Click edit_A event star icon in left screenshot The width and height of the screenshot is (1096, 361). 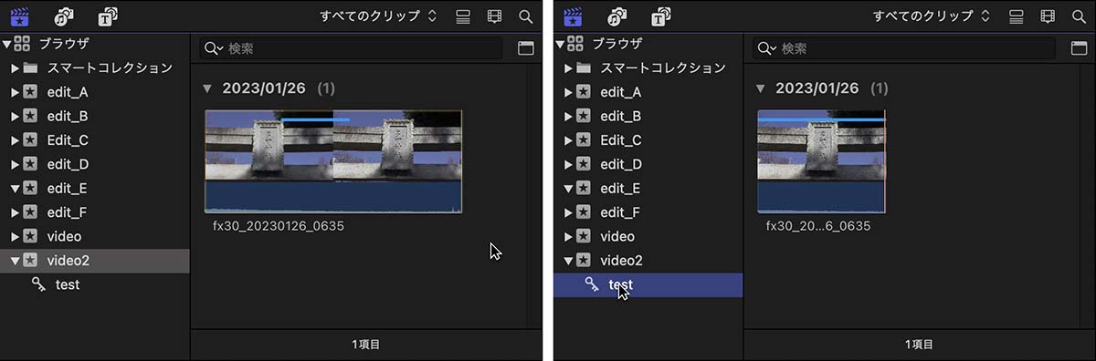pyautogui.click(x=30, y=92)
